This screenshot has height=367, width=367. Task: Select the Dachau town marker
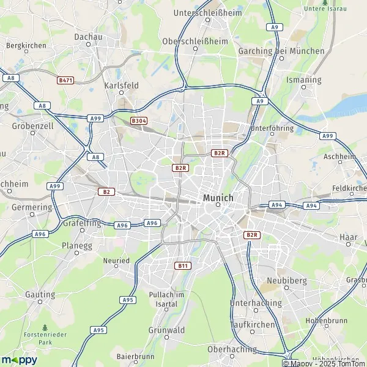click(x=88, y=44)
